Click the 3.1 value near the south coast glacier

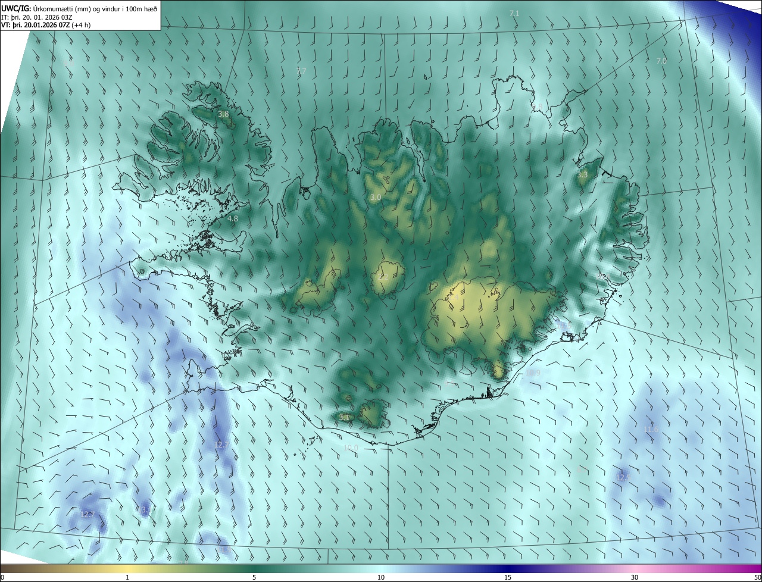click(x=343, y=418)
